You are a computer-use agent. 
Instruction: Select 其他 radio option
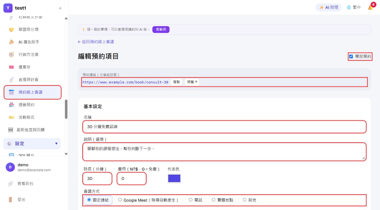[x=249, y=200]
